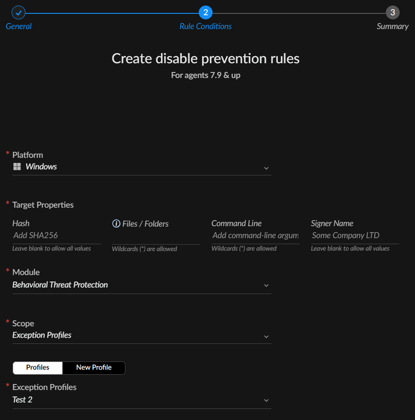Image resolution: width=415 pixels, height=420 pixels.
Task: Click the Hash Add SHA256 input field
Action: point(56,236)
